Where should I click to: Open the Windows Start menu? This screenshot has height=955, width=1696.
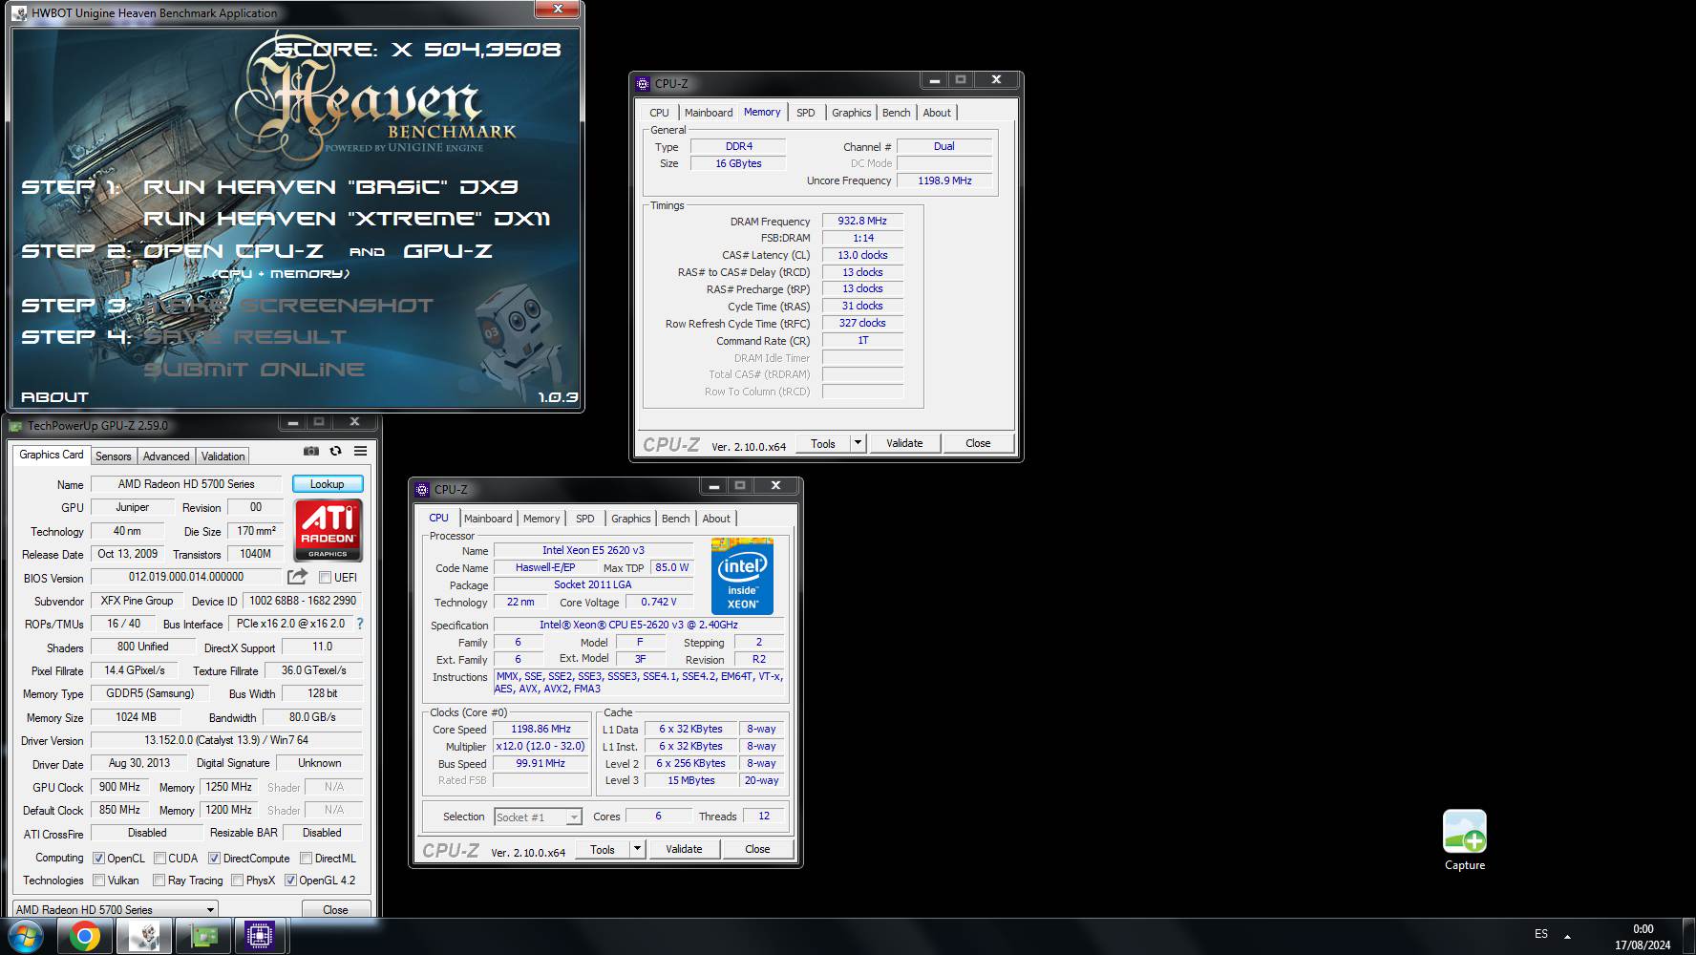coord(26,937)
